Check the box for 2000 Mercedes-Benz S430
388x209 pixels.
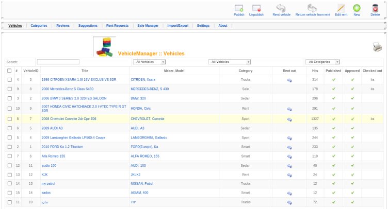[x=10, y=89]
